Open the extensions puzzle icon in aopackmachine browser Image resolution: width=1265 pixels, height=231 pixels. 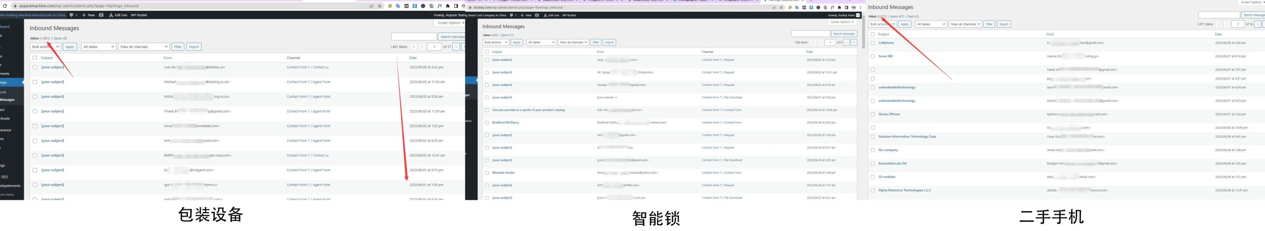[448, 6]
